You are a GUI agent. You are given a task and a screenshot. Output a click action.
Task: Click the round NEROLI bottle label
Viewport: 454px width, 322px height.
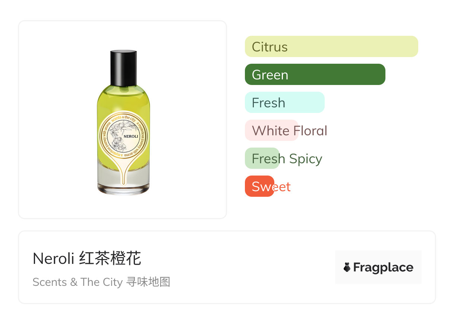pos(124,137)
